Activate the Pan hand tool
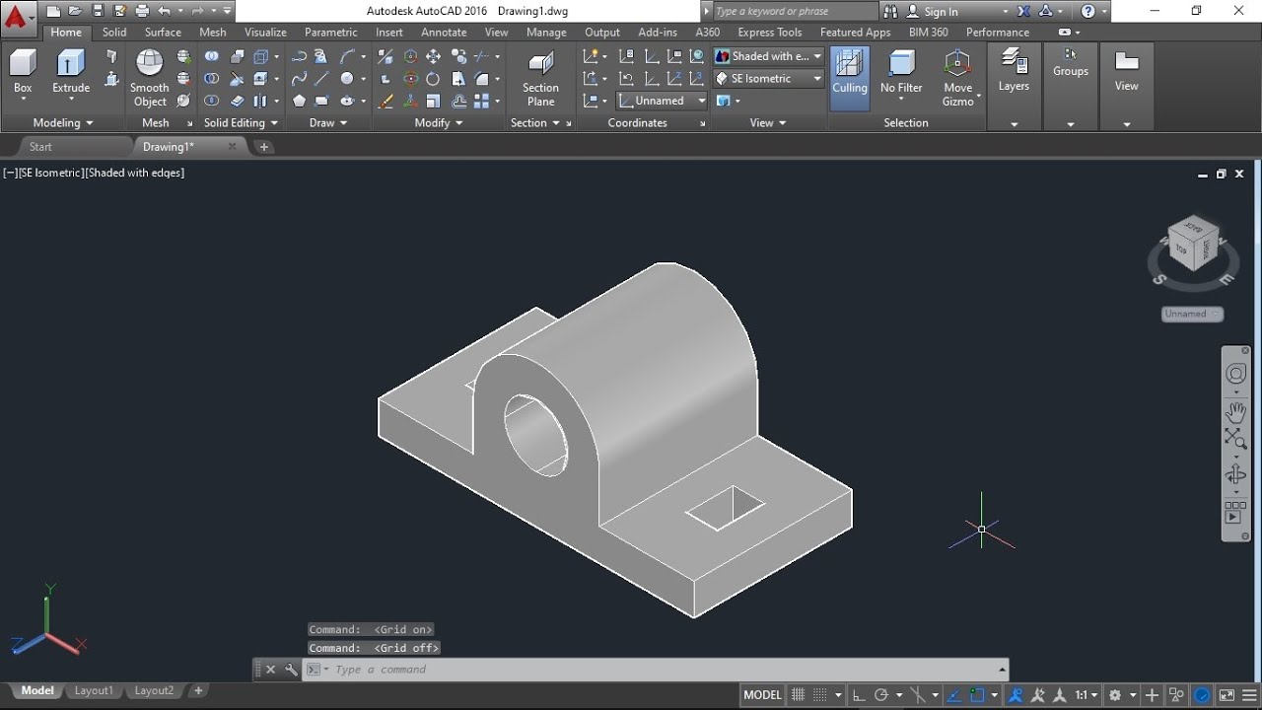1262x710 pixels. click(1235, 411)
